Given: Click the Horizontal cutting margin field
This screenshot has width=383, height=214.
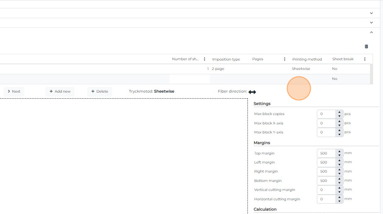Looking at the screenshot, I should click(326, 199).
